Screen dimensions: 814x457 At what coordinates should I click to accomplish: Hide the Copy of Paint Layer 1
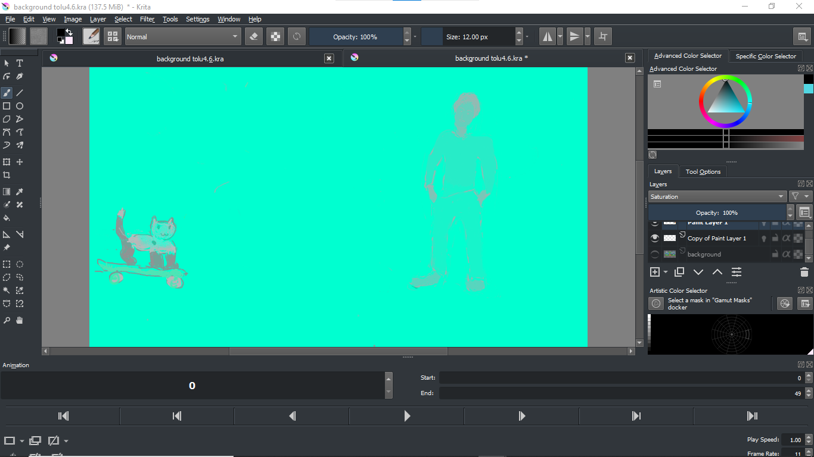coord(655,238)
